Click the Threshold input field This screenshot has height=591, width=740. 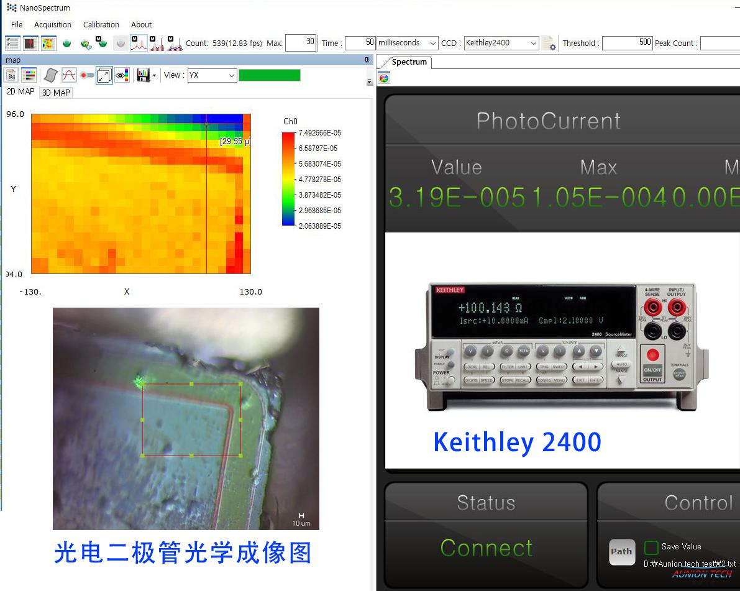point(627,43)
